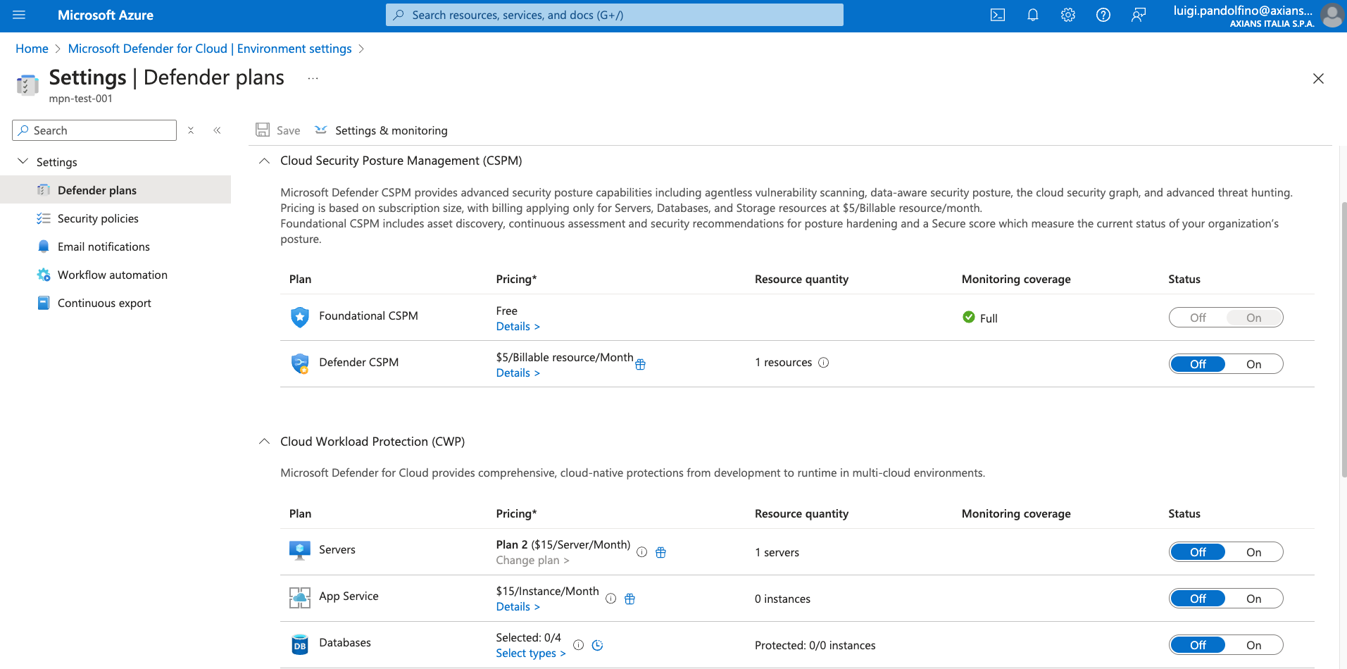Click info icon next to App Service pricing
The height and width of the screenshot is (669, 1347).
pos(610,599)
